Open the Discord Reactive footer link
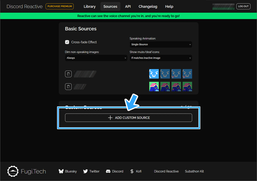The height and width of the screenshot is (181, 257). click(x=166, y=171)
